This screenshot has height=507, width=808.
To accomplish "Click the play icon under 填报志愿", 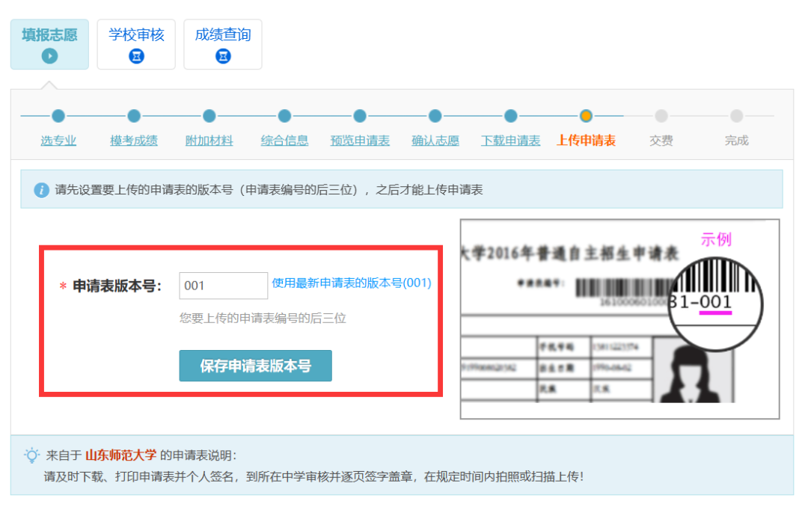I will tap(49, 56).
